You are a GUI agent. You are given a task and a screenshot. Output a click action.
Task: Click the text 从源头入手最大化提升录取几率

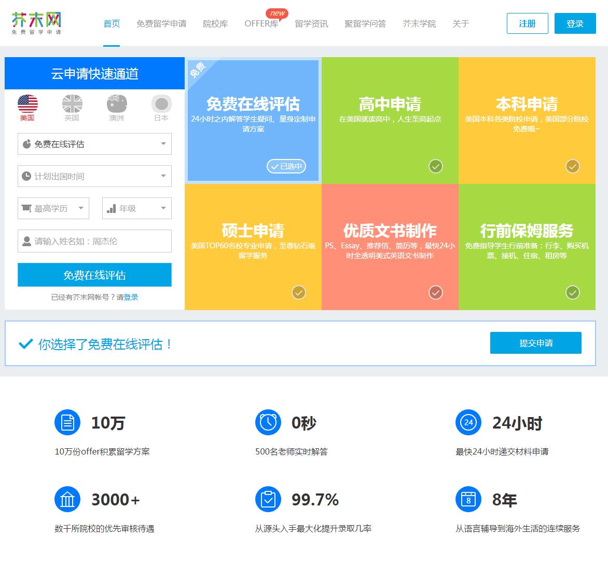[x=313, y=528]
